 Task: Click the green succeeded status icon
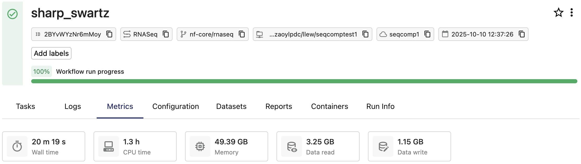(12, 14)
